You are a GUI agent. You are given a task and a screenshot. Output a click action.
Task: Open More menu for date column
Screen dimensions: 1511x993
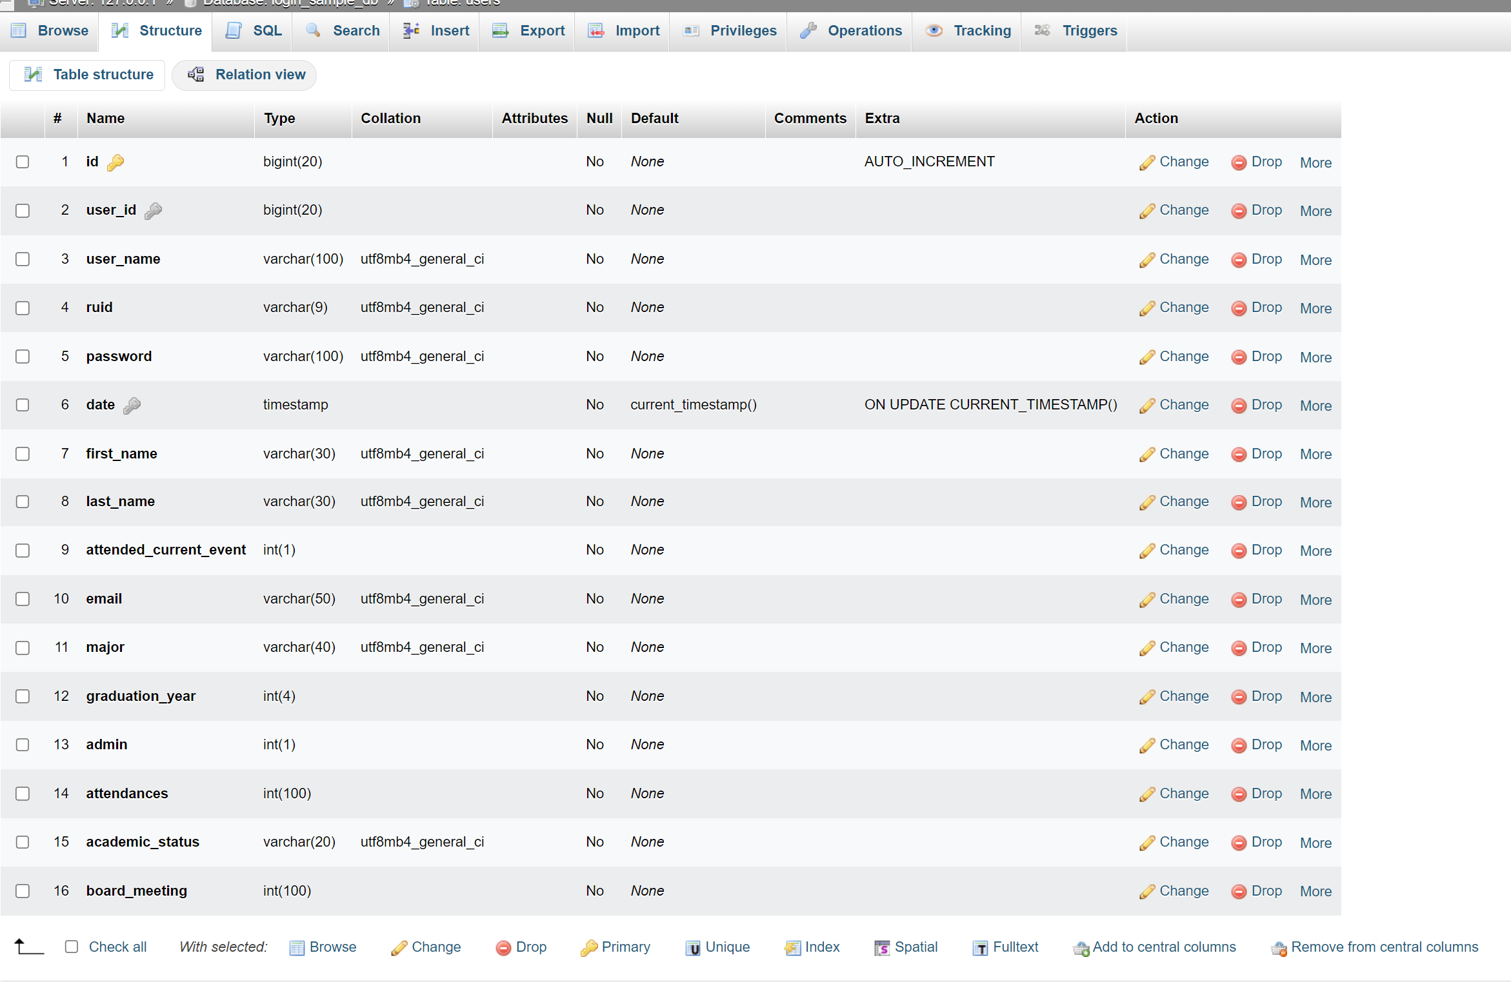point(1316,406)
